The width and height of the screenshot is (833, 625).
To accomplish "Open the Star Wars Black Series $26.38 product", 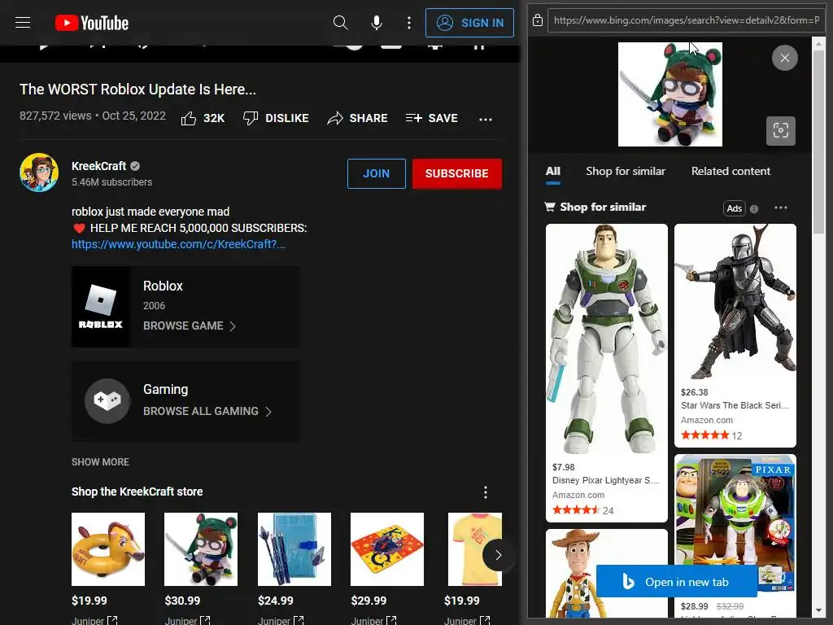I will coord(735,335).
